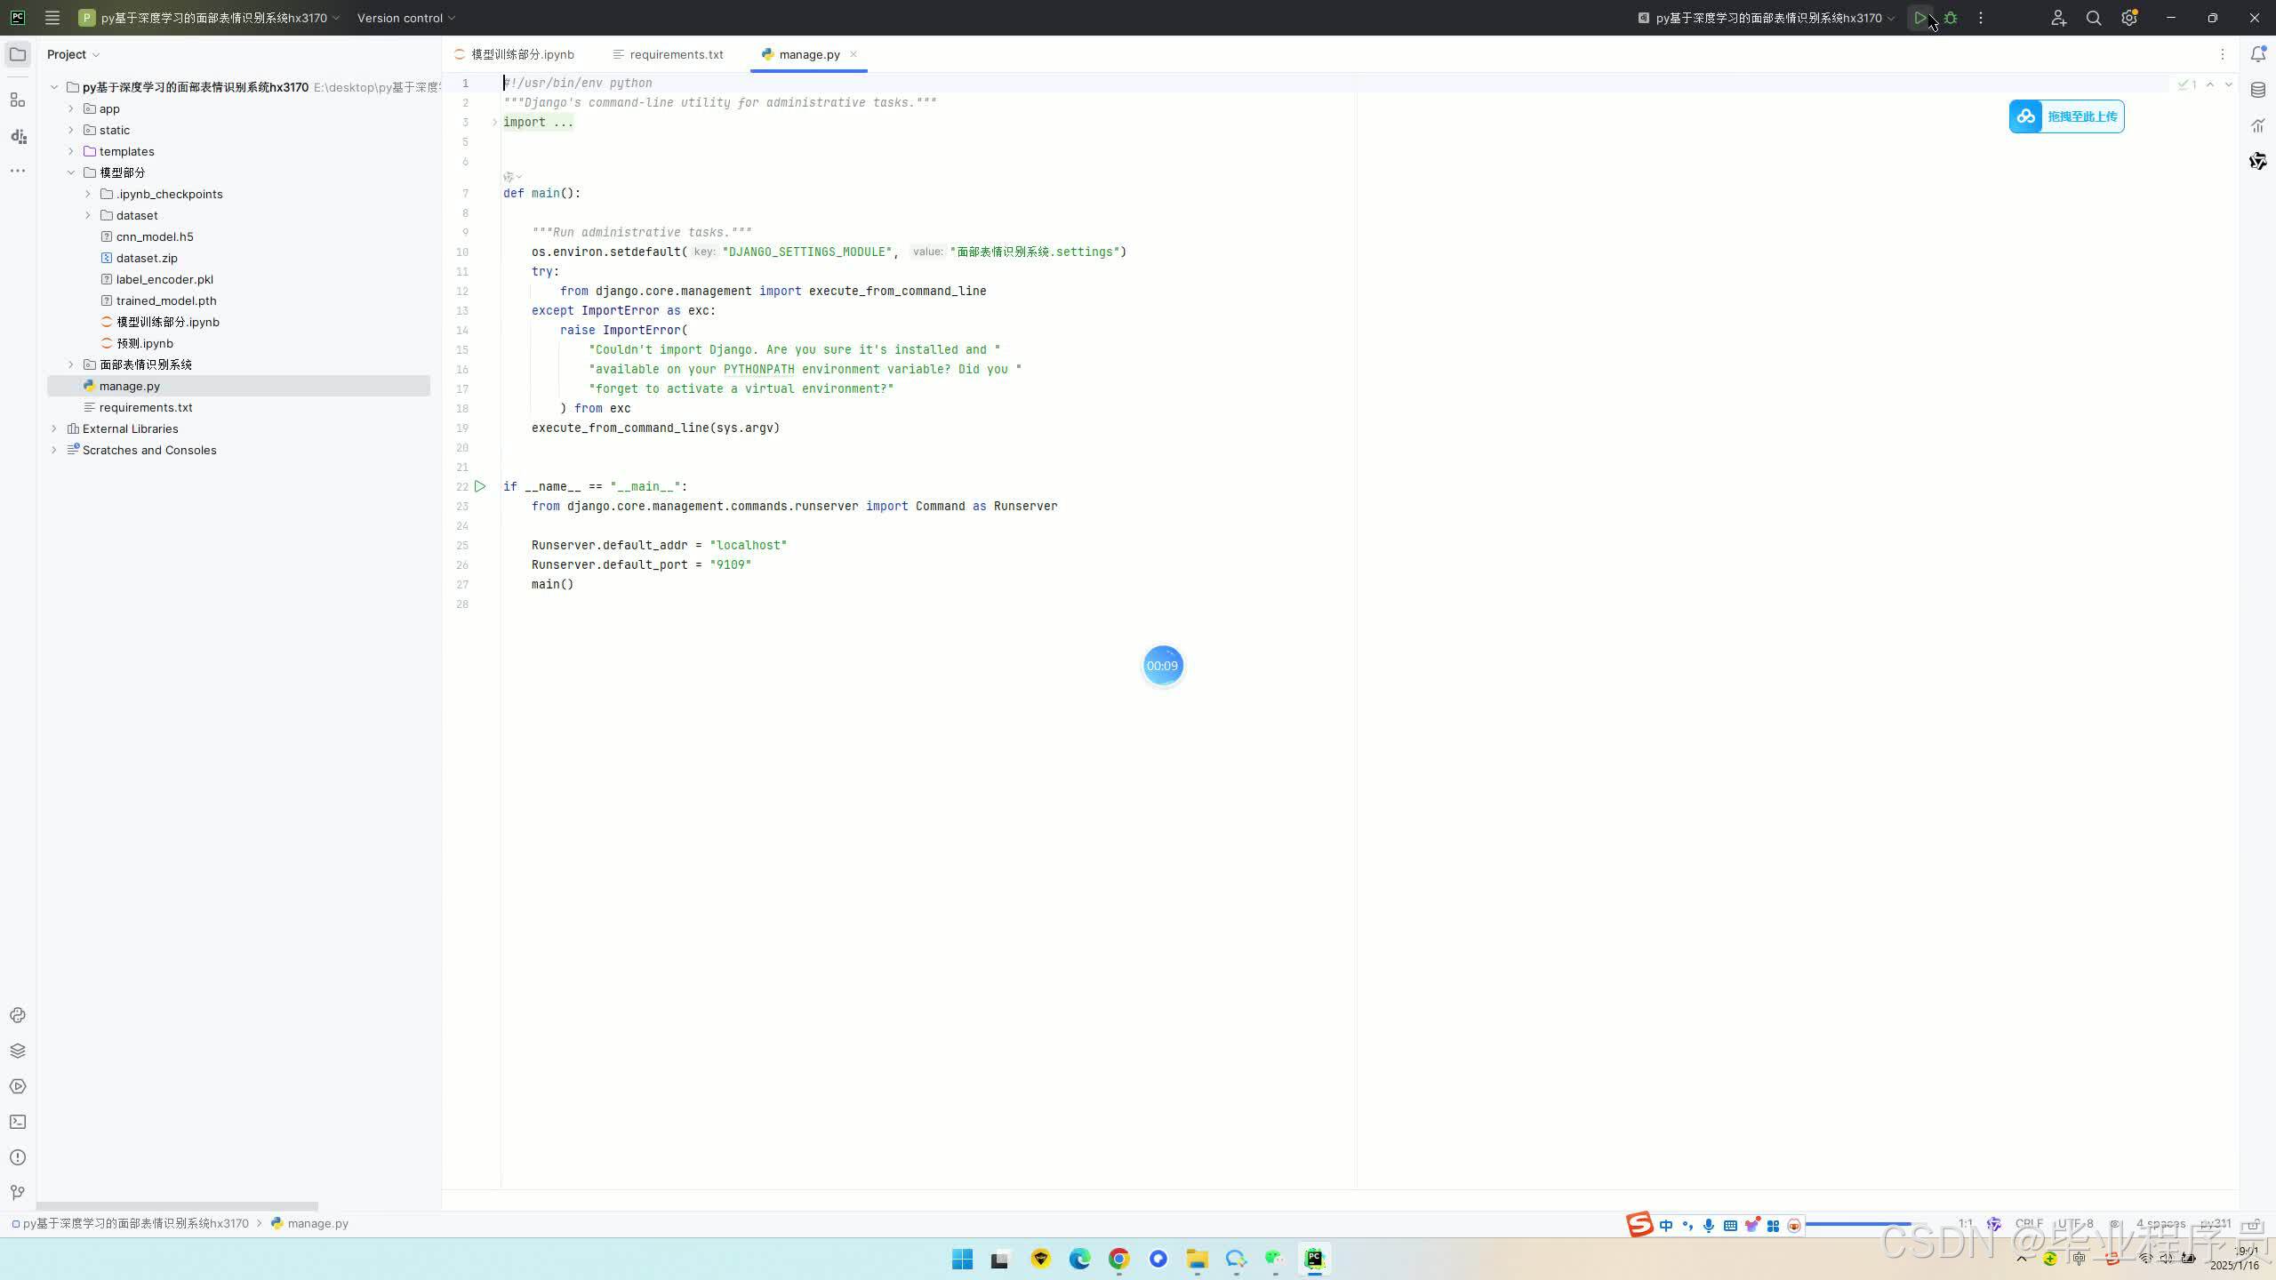The height and width of the screenshot is (1280, 2276).
Task: Open Search Everywhere magnifier icon
Action: coord(2094,18)
